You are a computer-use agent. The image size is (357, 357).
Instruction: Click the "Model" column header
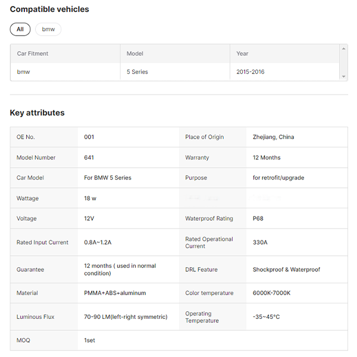(x=135, y=54)
